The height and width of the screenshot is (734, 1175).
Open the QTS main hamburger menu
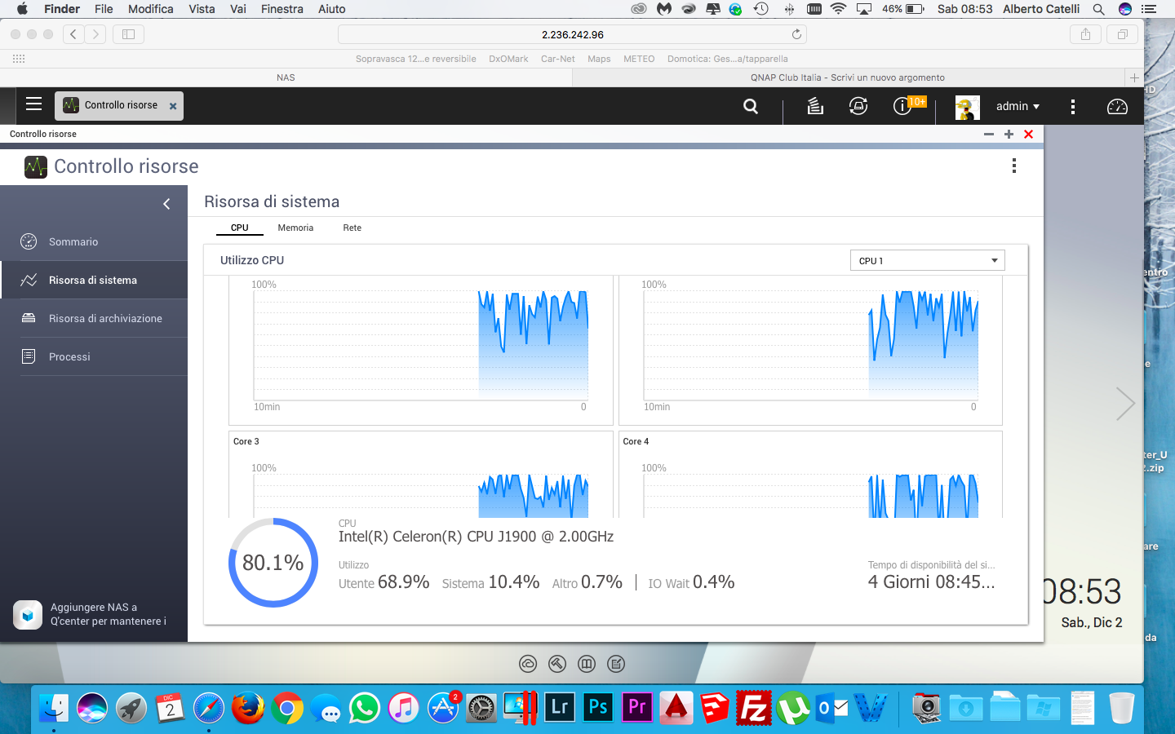coord(33,104)
